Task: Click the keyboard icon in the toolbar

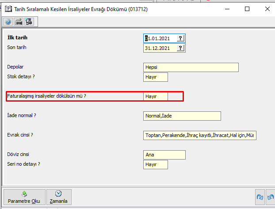Action: coord(19,21)
